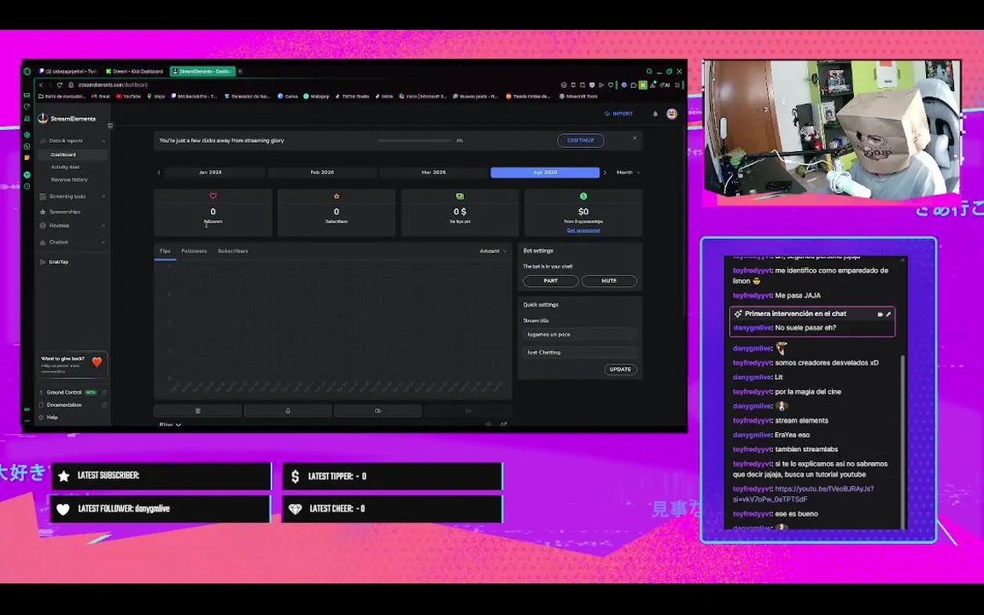Click the streamelements.com address bar

tap(113, 85)
